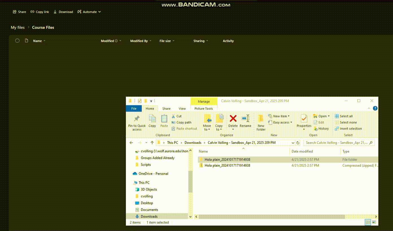The width and height of the screenshot is (393, 231).
Task: Click the Up one level arrow
Action: pyautogui.click(x=152, y=143)
